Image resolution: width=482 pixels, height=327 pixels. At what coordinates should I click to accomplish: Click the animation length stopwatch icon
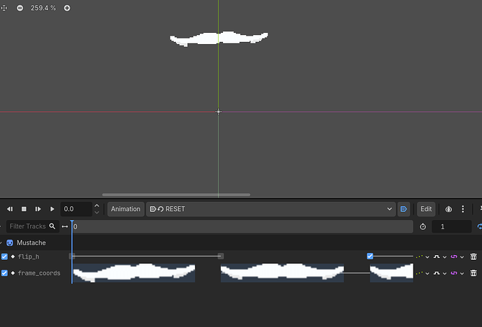pyautogui.click(x=423, y=227)
